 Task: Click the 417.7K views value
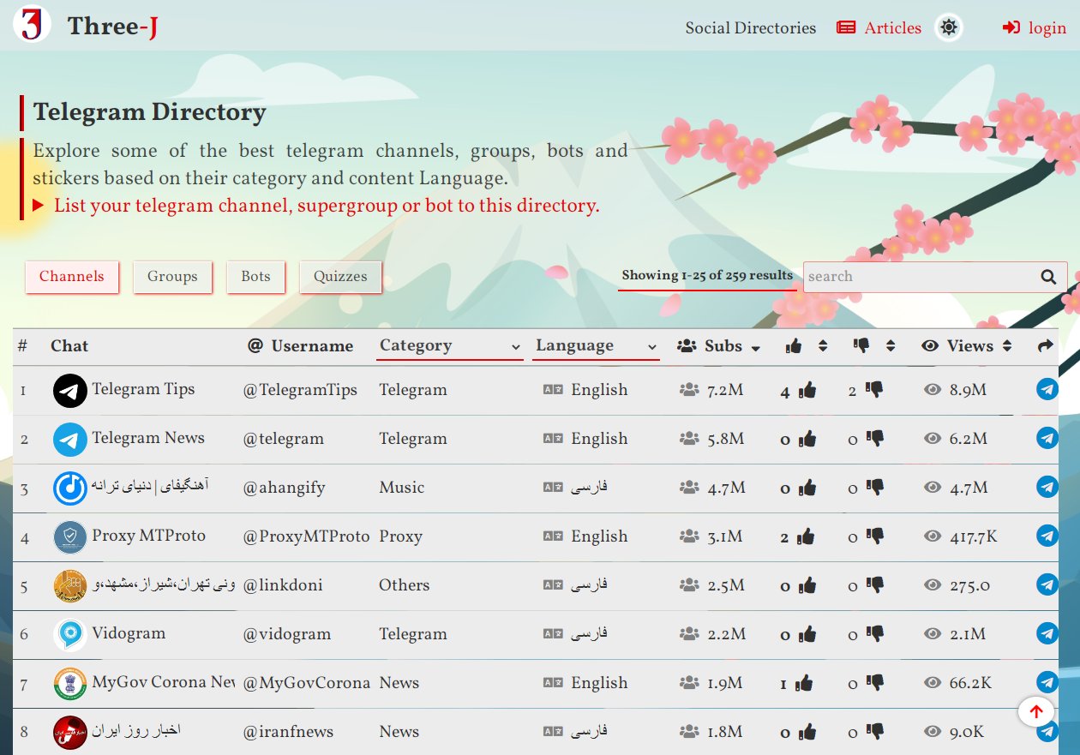click(x=974, y=536)
